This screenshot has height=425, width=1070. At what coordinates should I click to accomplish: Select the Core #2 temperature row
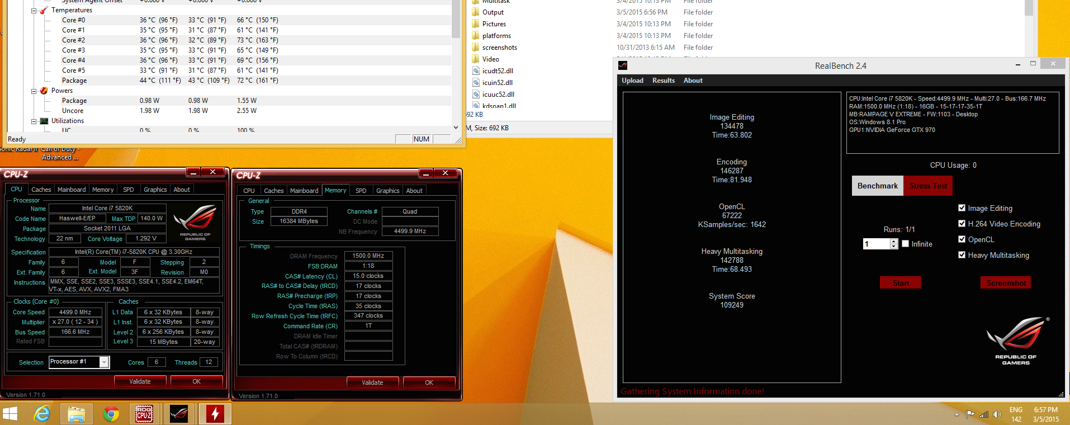point(256,40)
